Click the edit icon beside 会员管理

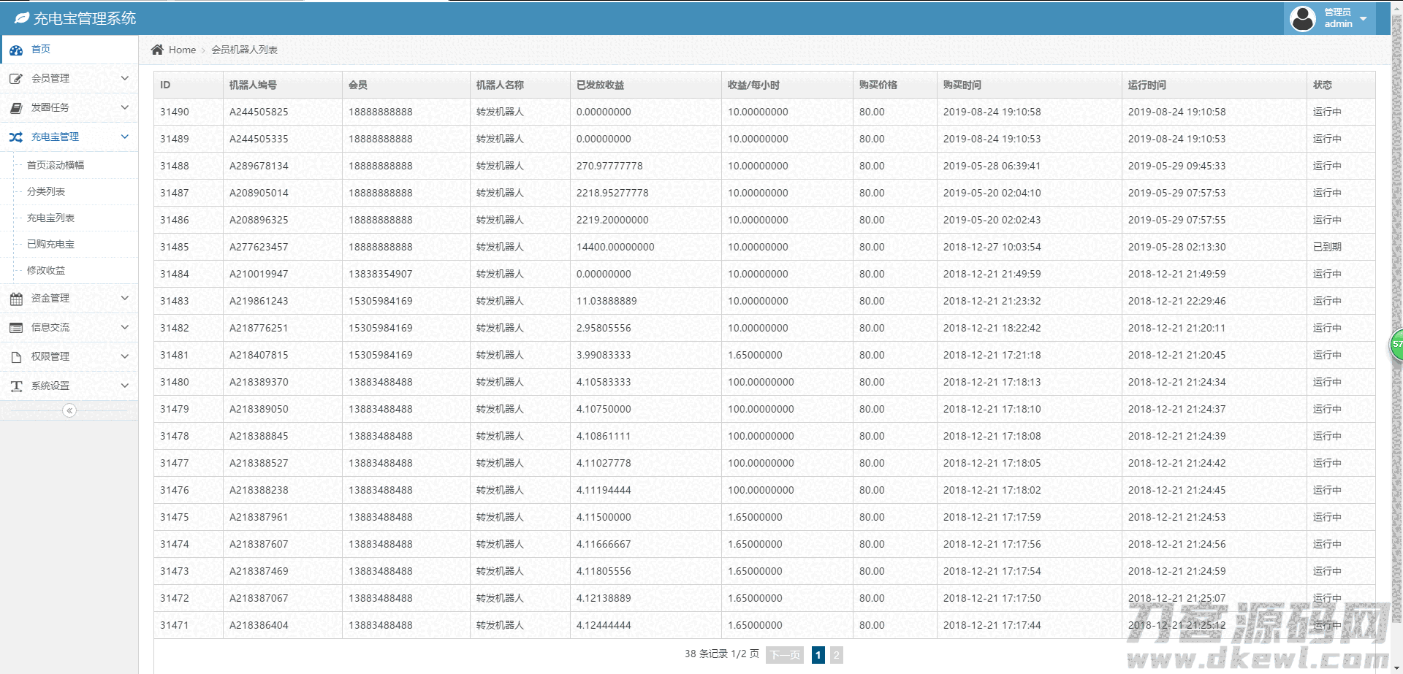16,79
